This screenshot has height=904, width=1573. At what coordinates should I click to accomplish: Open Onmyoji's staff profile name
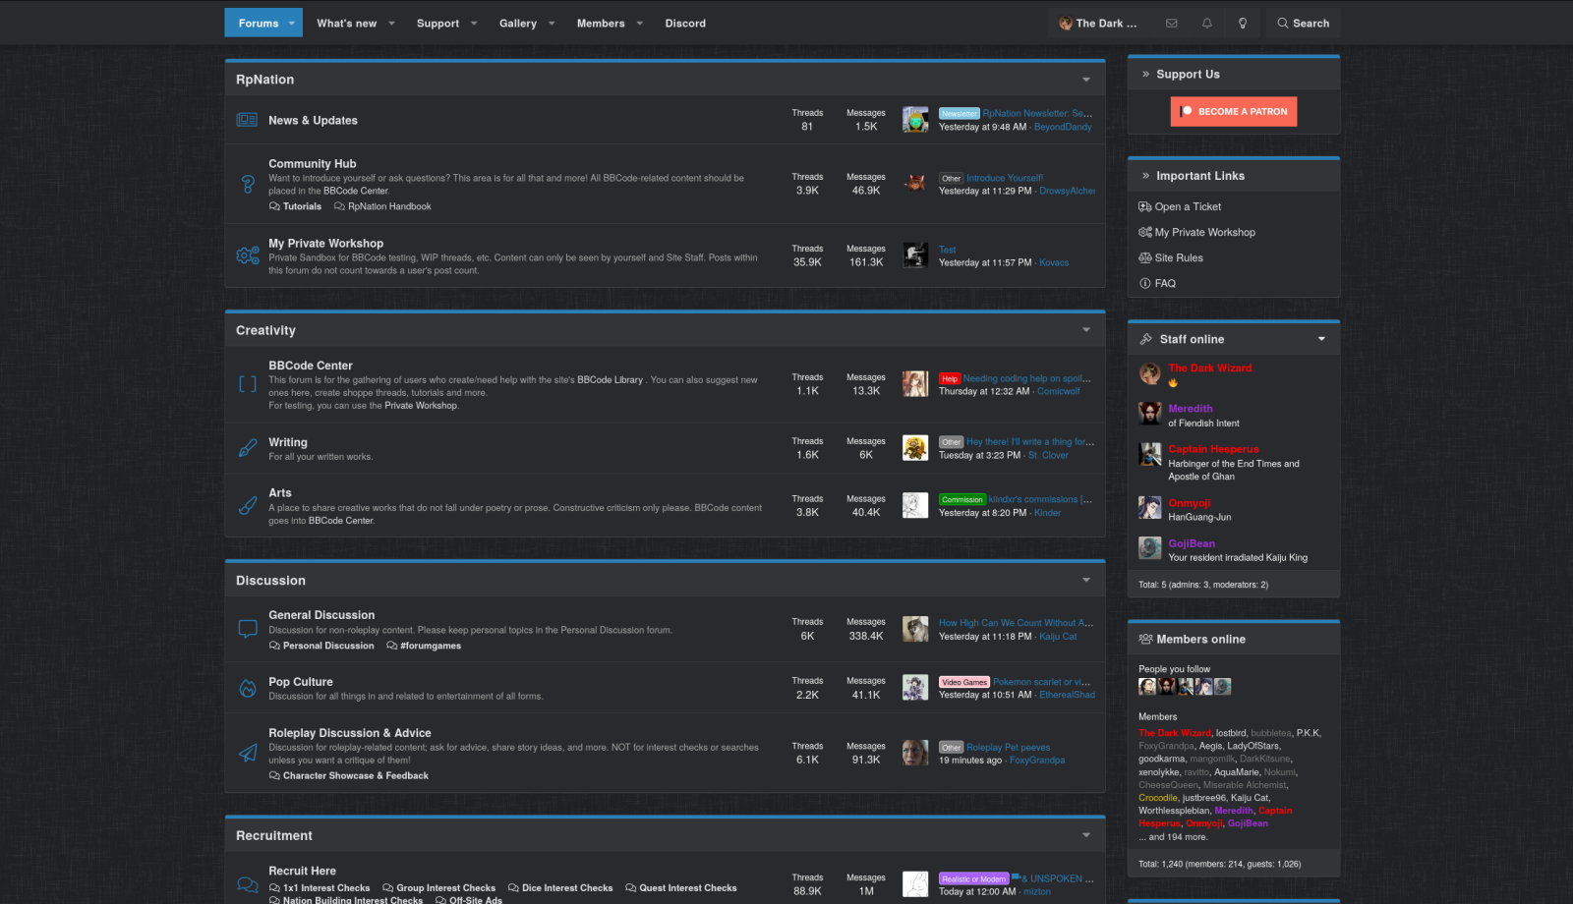coord(1190,502)
